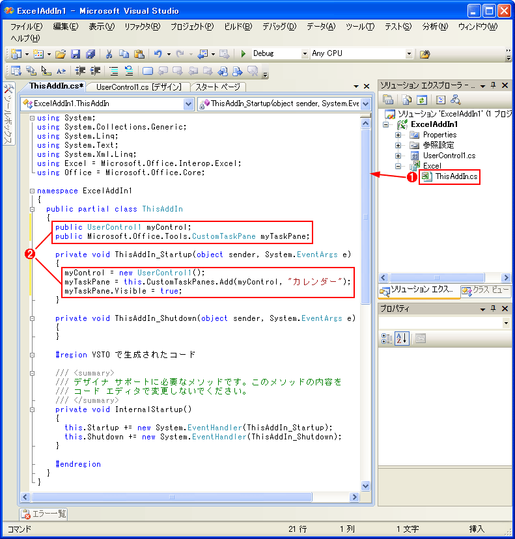The height and width of the screenshot is (539, 515).
Task: Start debugging with the green play icon
Action: (244, 54)
